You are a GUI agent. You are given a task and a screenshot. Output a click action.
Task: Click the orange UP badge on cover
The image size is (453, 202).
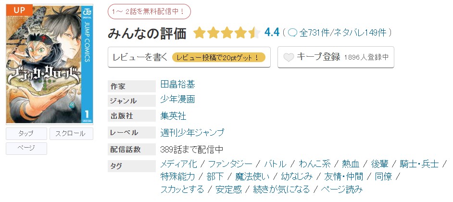(20, 9)
